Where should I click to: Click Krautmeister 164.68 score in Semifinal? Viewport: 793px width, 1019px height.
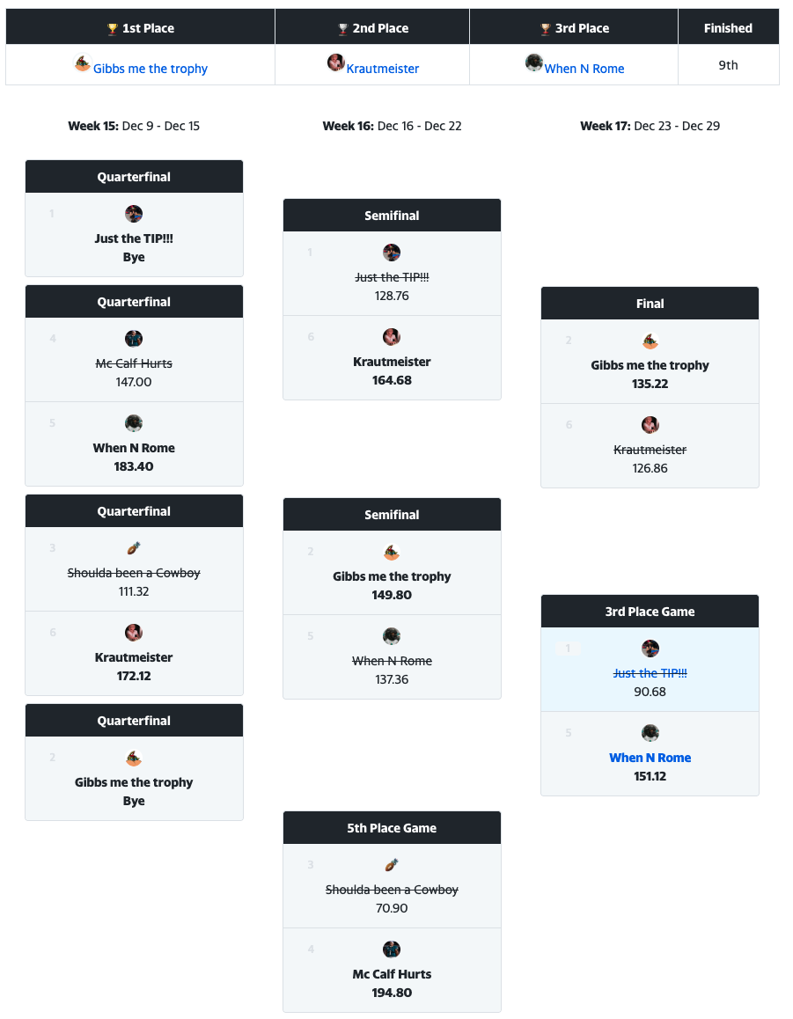tap(392, 380)
